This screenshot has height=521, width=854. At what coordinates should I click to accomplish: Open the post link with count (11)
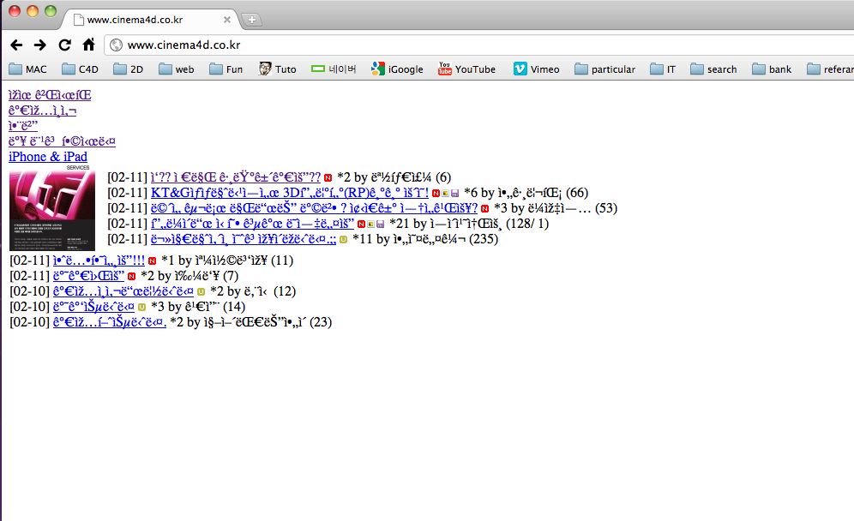[x=99, y=260]
